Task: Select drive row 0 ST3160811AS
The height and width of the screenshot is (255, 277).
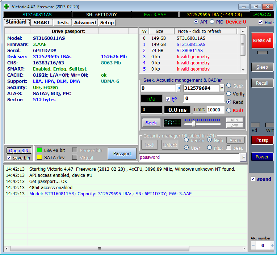Action: 190,38
